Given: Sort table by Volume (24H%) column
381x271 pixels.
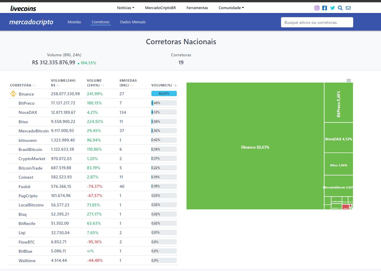Looking at the screenshot, I should (x=96, y=83).
